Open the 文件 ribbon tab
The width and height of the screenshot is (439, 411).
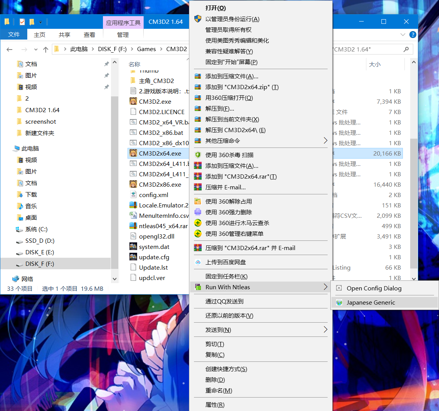click(14, 35)
